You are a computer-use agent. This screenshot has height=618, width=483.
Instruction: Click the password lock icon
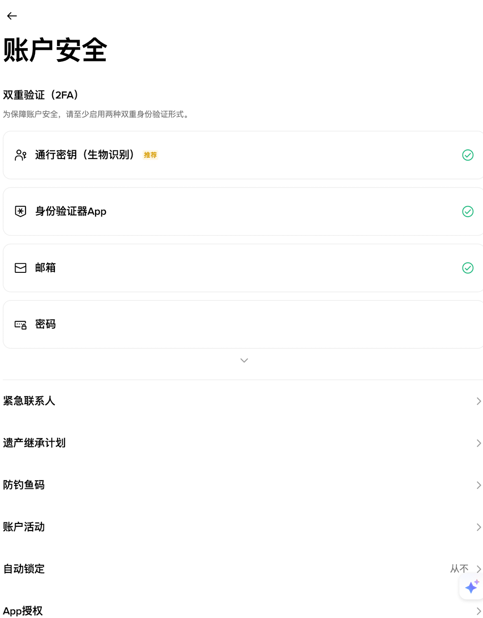[20, 324]
